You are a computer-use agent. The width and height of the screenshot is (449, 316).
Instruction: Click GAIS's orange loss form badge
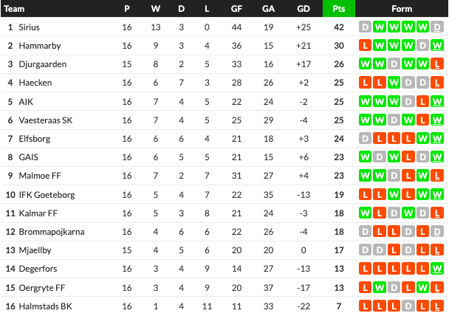coord(408,157)
